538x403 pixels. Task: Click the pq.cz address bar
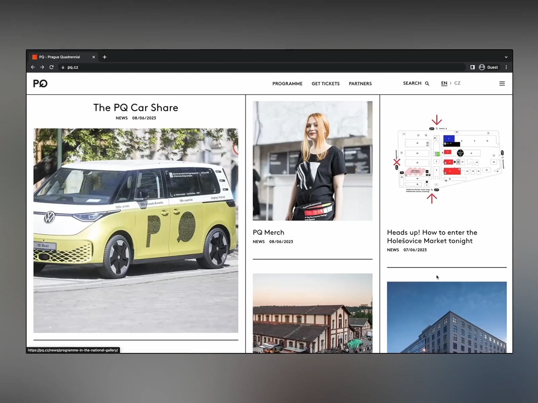click(262, 67)
